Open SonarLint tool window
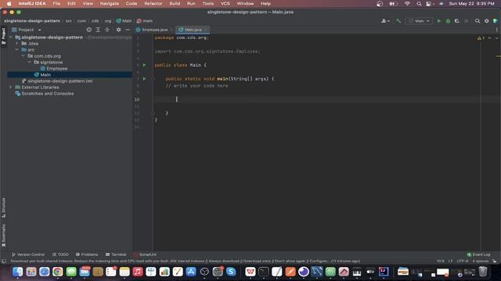The width and height of the screenshot is (501, 281). pyautogui.click(x=145, y=254)
